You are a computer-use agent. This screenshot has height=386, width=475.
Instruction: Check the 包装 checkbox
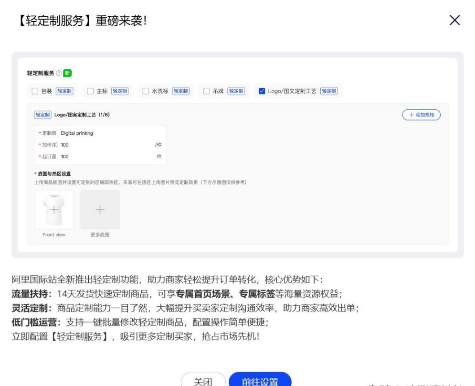pyautogui.click(x=35, y=91)
